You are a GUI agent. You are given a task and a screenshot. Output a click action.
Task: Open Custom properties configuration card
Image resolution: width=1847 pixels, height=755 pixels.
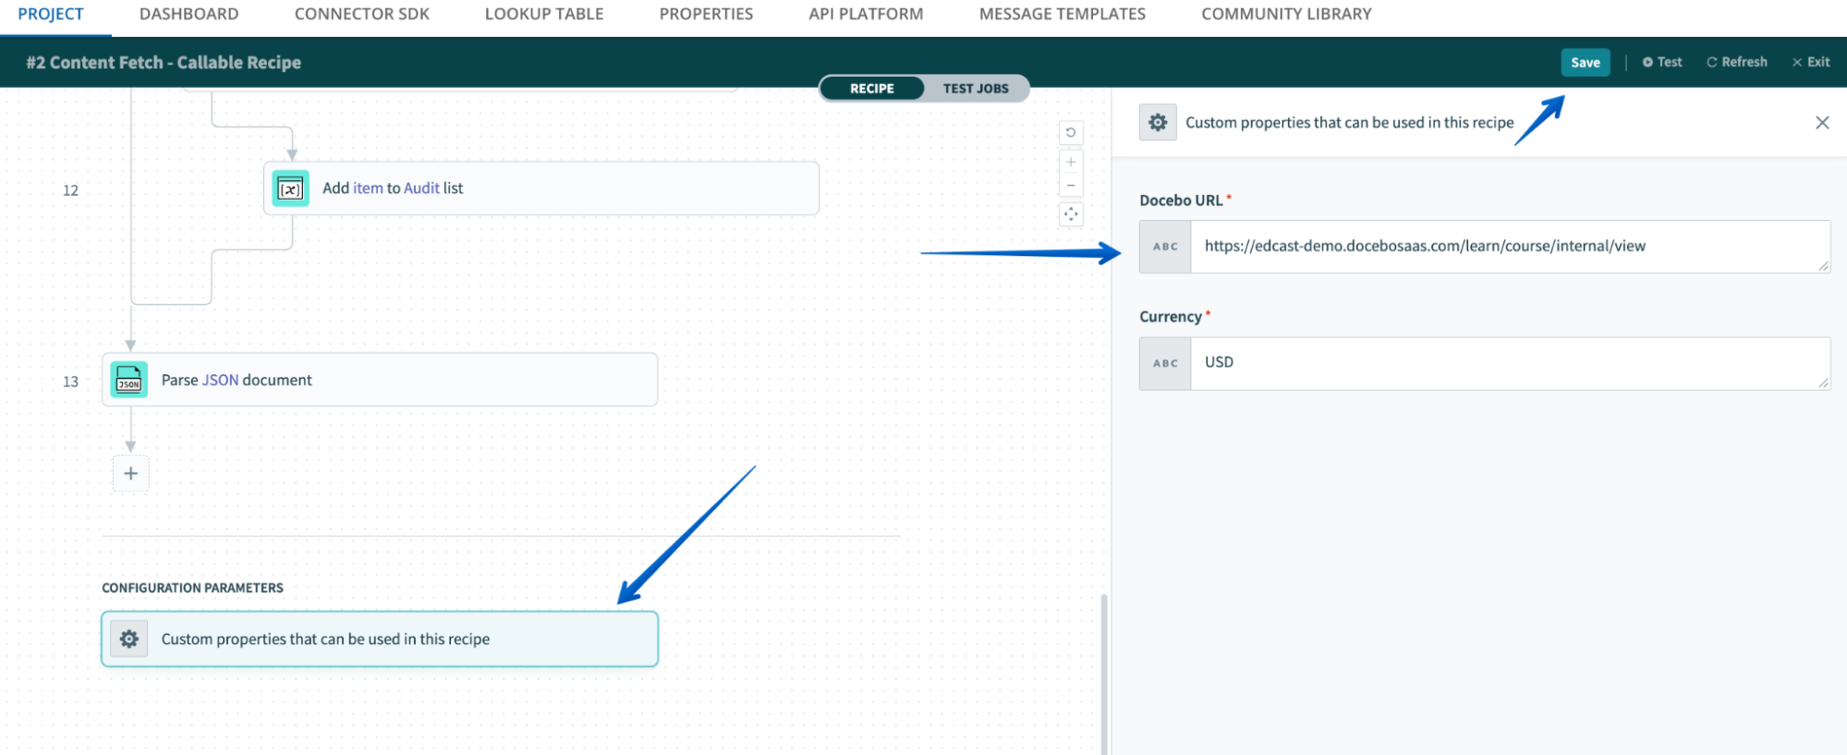point(380,639)
